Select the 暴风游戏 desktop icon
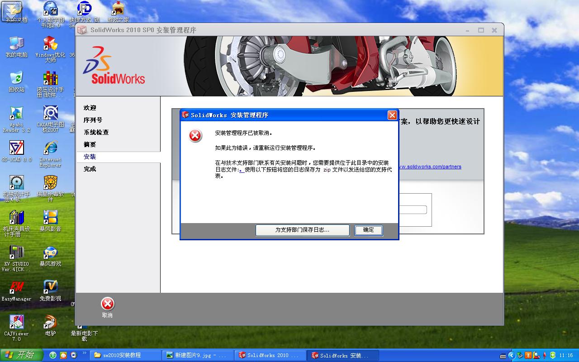 50,256
